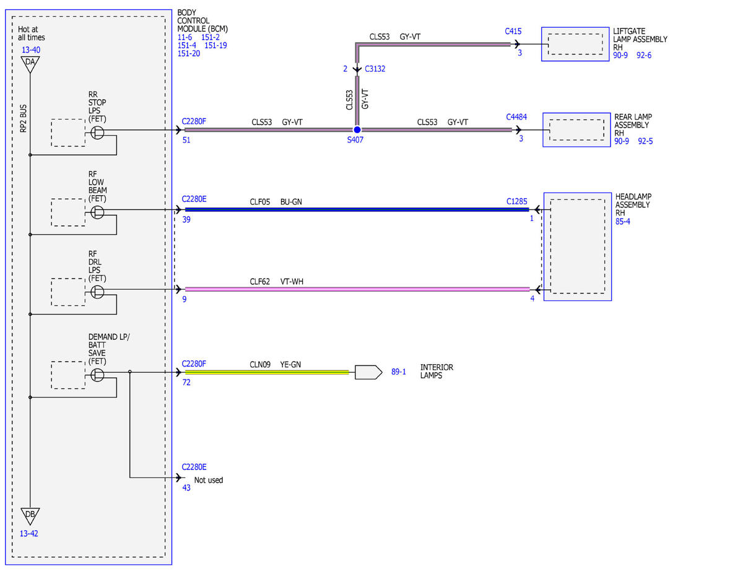Select the Rear Lamp Assembly RH component box
The height and width of the screenshot is (574, 743).
tap(576, 129)
